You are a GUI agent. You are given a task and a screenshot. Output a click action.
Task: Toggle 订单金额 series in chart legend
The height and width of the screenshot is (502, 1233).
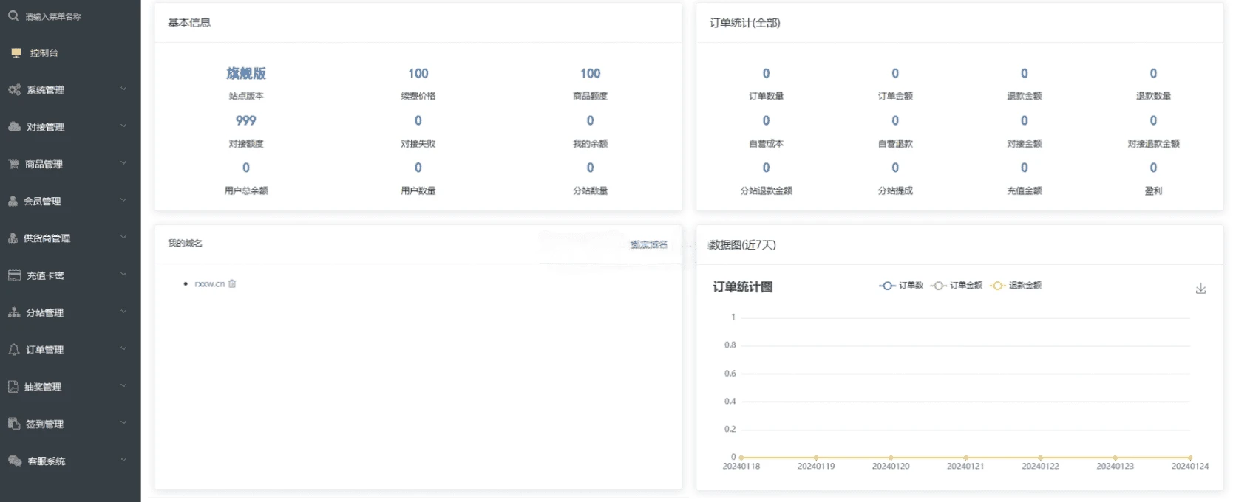(957, 285)
